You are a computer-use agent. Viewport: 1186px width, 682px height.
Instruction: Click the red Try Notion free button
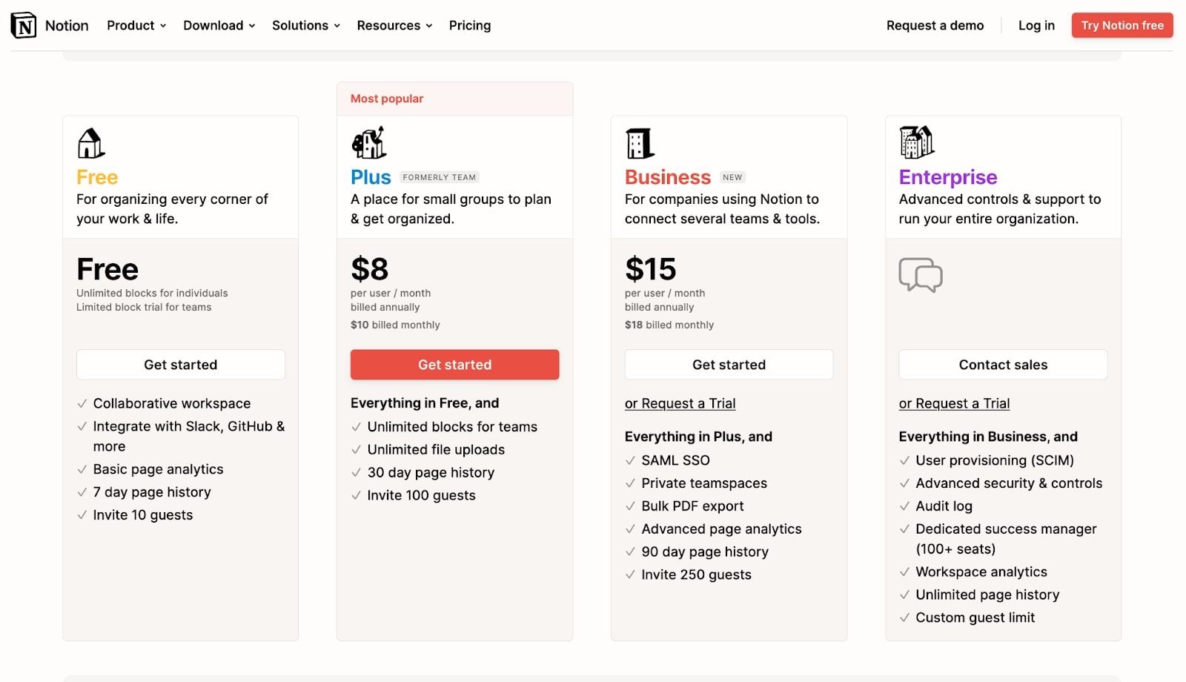pos(1122,25)
